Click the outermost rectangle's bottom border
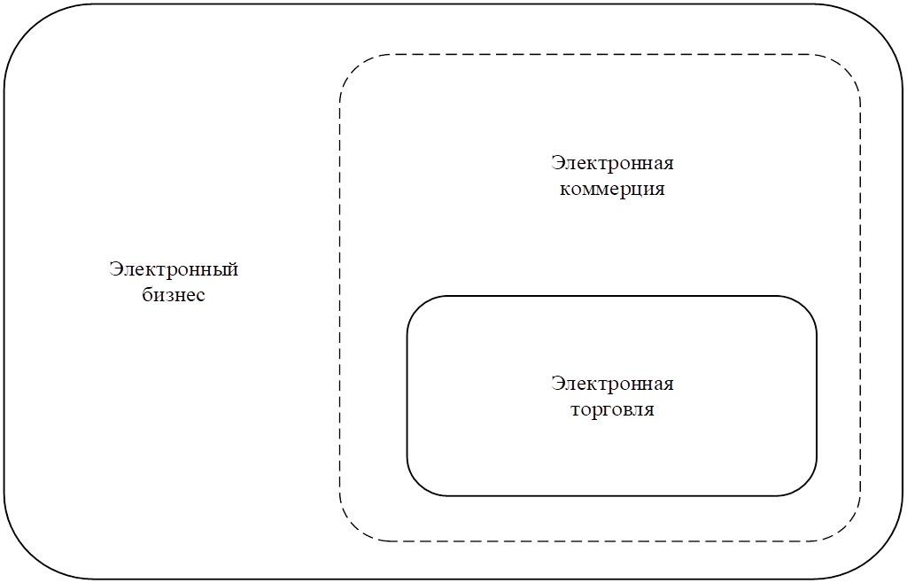The height and width of the screenshot is (583, 907). pyautogui.click(x=452, y=579)
